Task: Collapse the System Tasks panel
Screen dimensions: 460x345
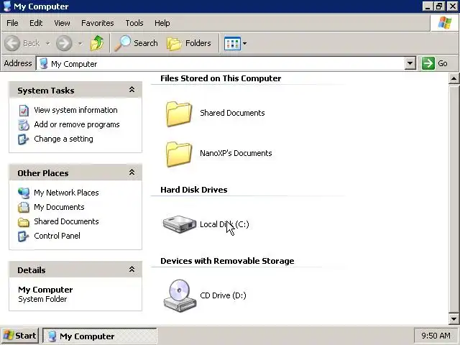Action: [132, 90]
